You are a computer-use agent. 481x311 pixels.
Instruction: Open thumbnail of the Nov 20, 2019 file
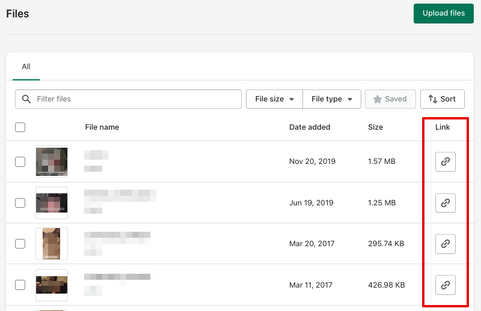[x=52, y=162]
